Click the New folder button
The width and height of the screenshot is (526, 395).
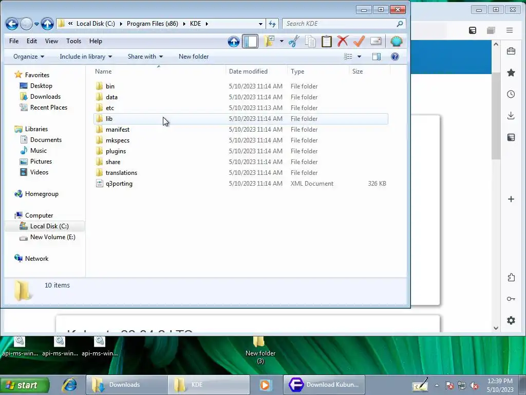coord(194,57)
